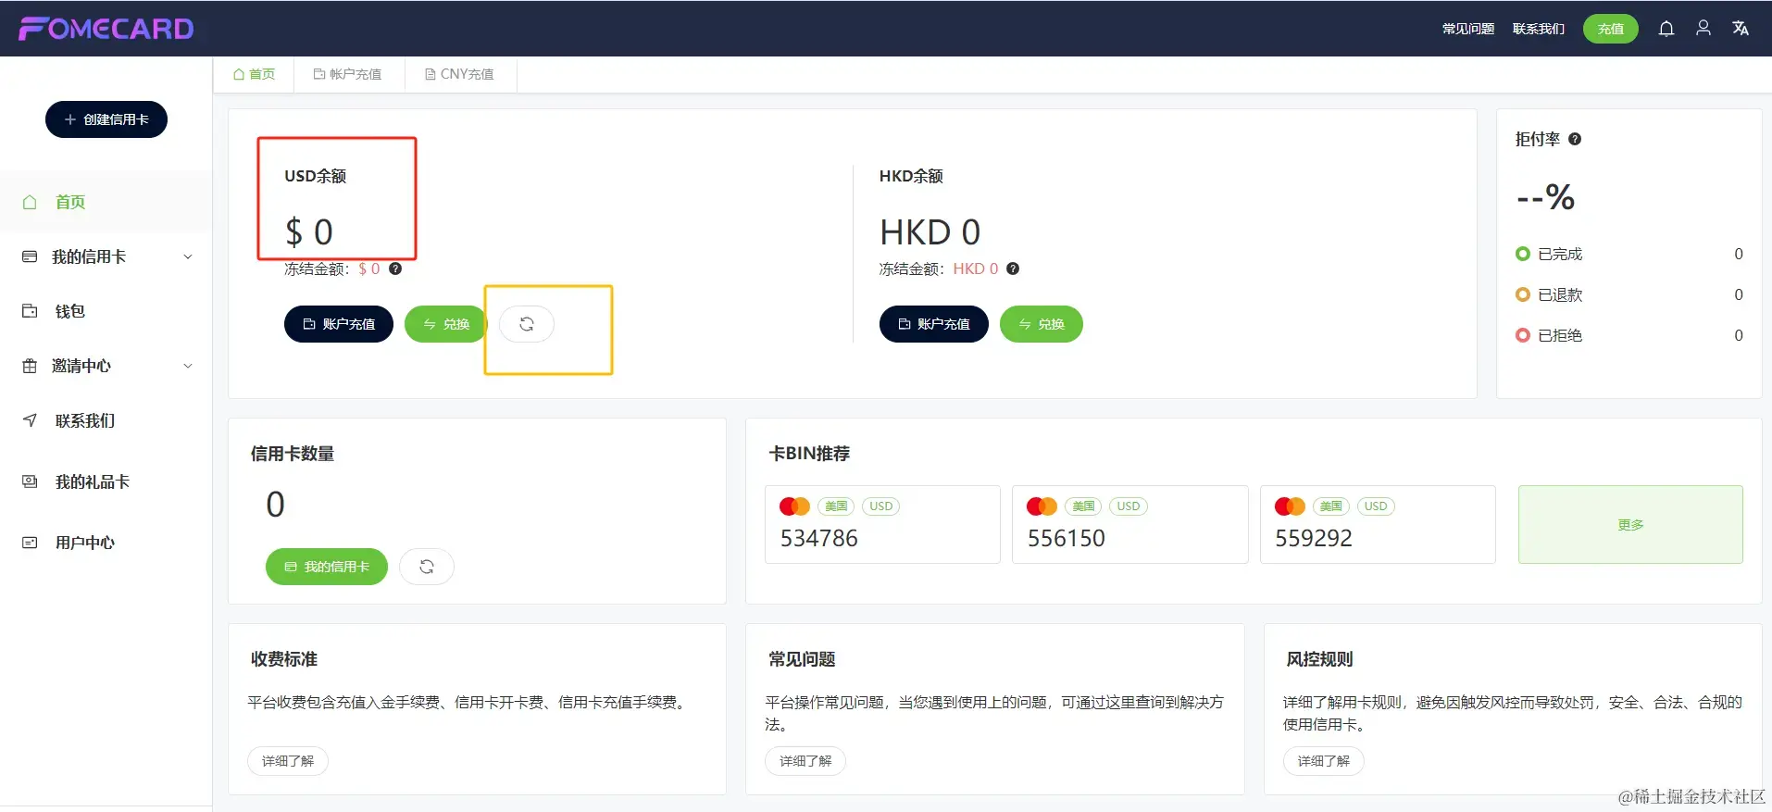
Task: Click red 已拒绝 status circle
Action: click(x=1522, y=335)
